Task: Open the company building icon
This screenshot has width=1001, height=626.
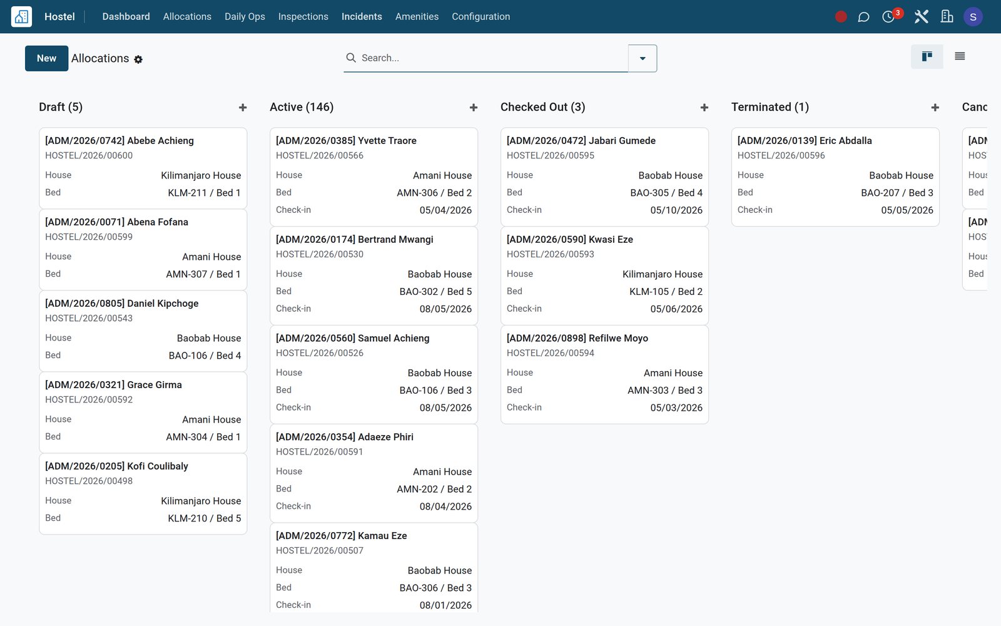Action: pyautogui.click(x=947, y=17)
